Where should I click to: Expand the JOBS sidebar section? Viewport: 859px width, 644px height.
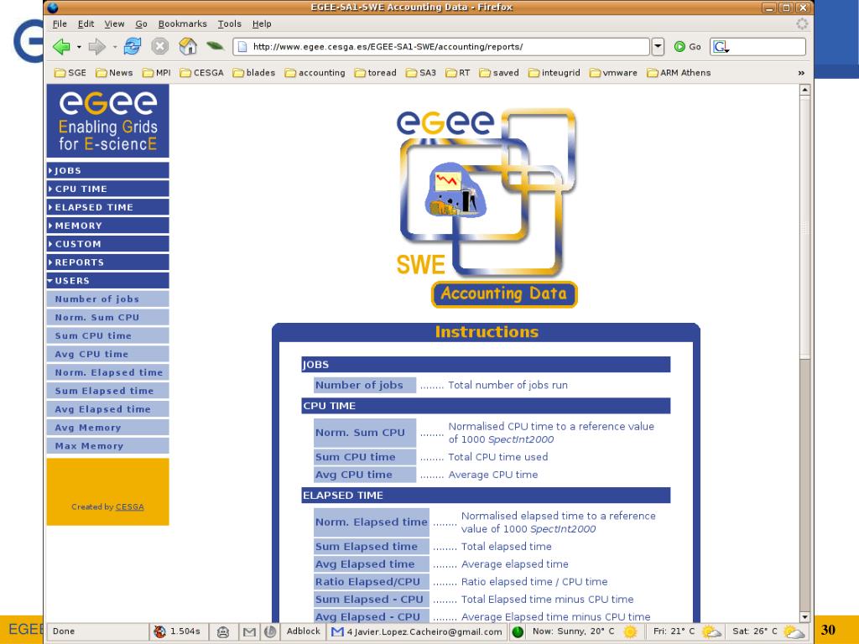(x=108, y=170)
